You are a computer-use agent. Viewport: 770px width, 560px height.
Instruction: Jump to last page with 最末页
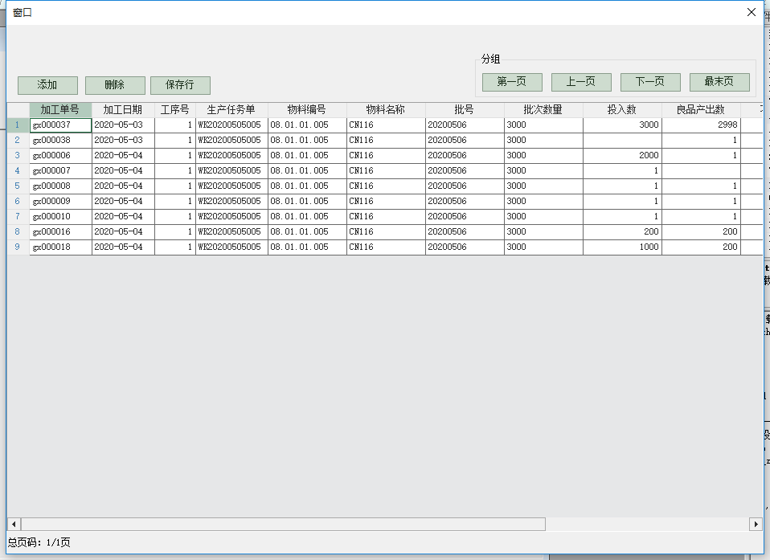coord(719,82)
